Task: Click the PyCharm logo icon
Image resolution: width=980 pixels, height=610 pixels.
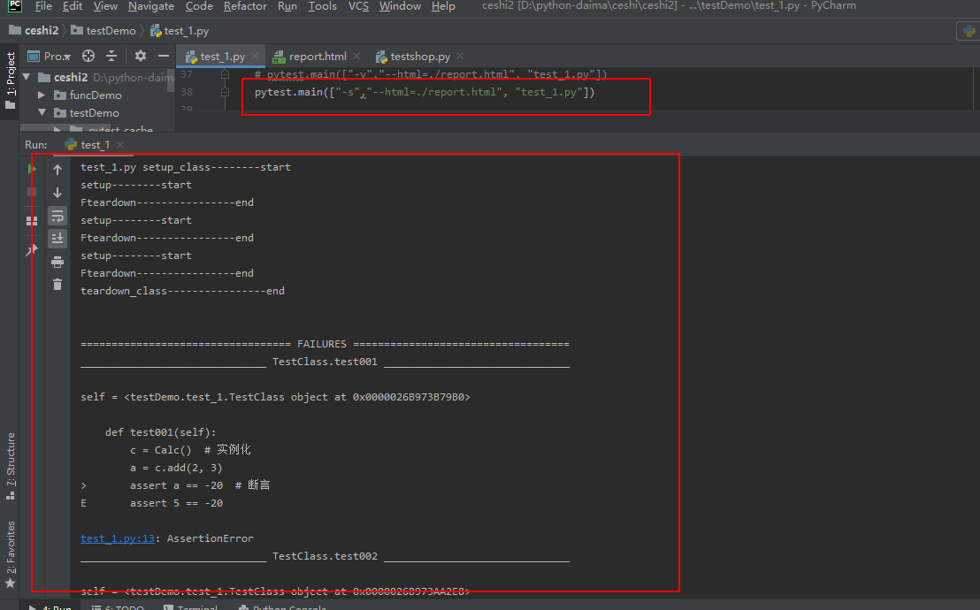Action: (x=15, y=5)
